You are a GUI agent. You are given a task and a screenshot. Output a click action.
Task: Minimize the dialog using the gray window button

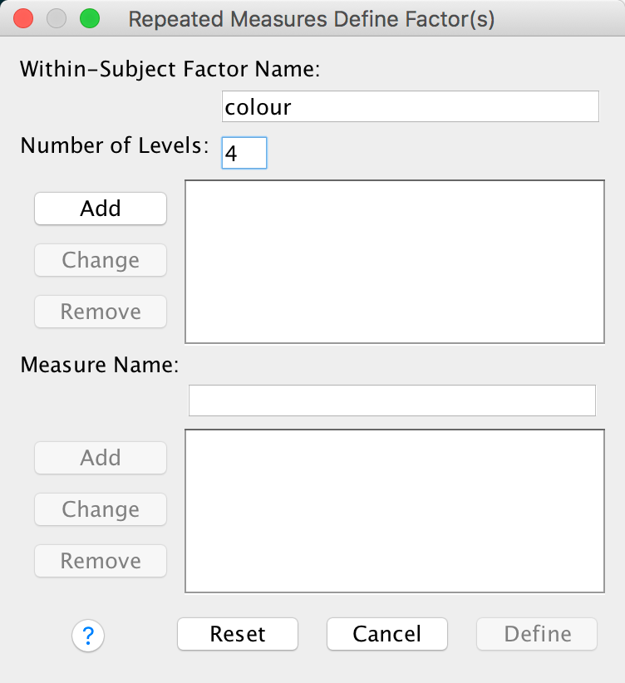coord(57,19)
